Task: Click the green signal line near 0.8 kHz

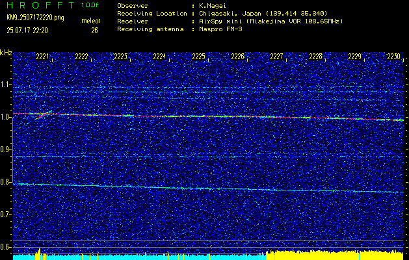Action: pos(208,188)
